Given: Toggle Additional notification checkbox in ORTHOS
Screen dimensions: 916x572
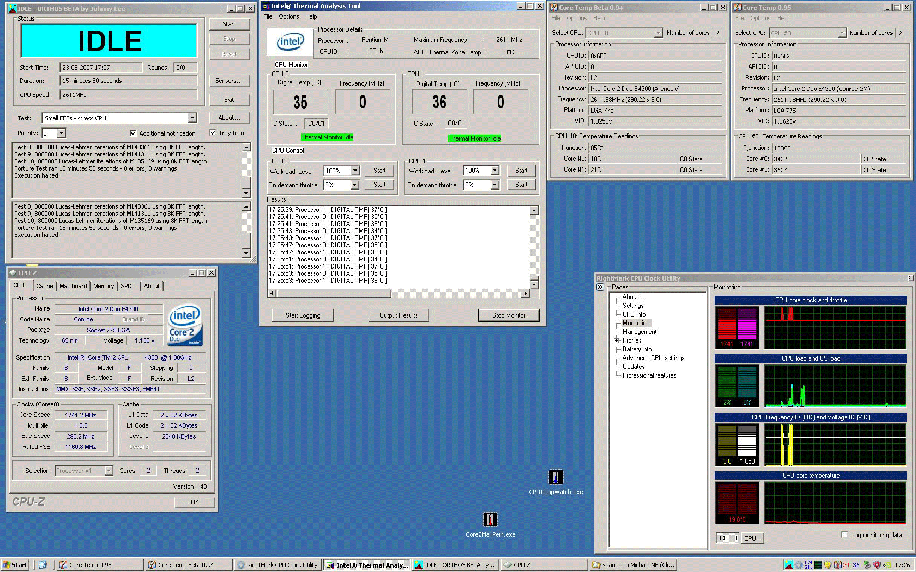Looking at the screenshot, I should click(133, 133).
